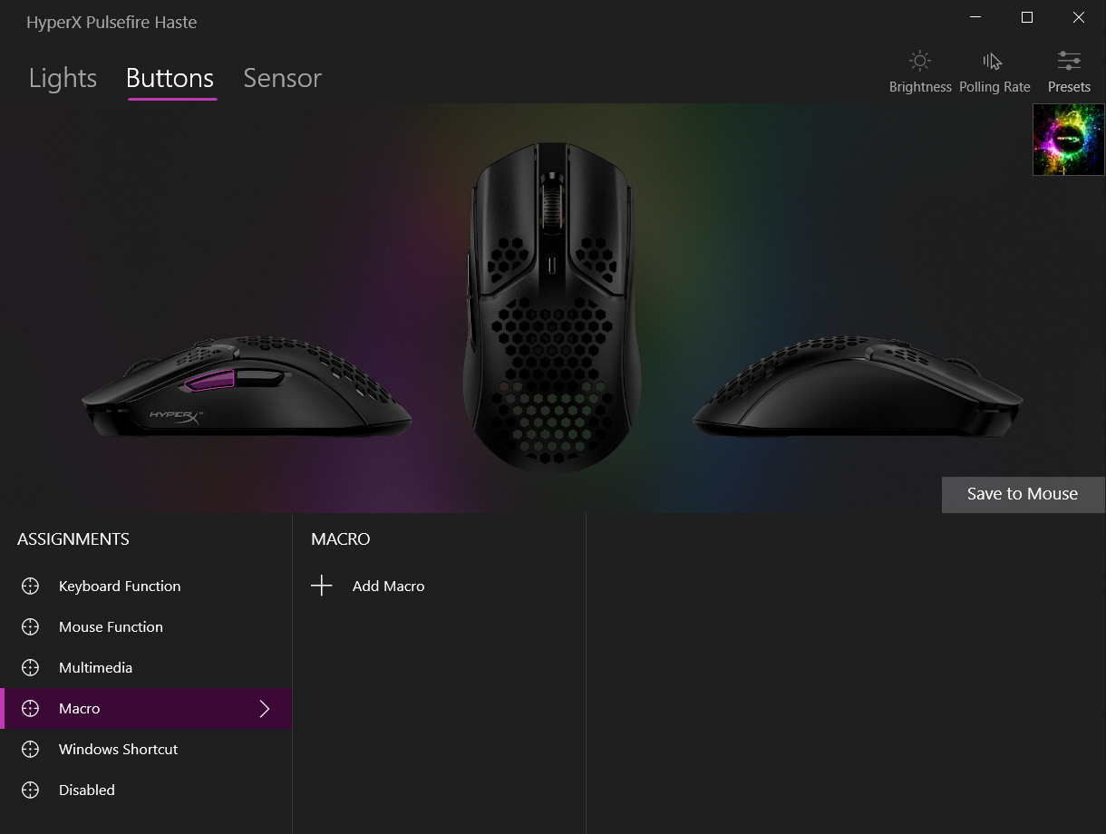Open the Brightness settings icon
The height and width of the screenshot is (834, 1106).
tap(920, 61)
